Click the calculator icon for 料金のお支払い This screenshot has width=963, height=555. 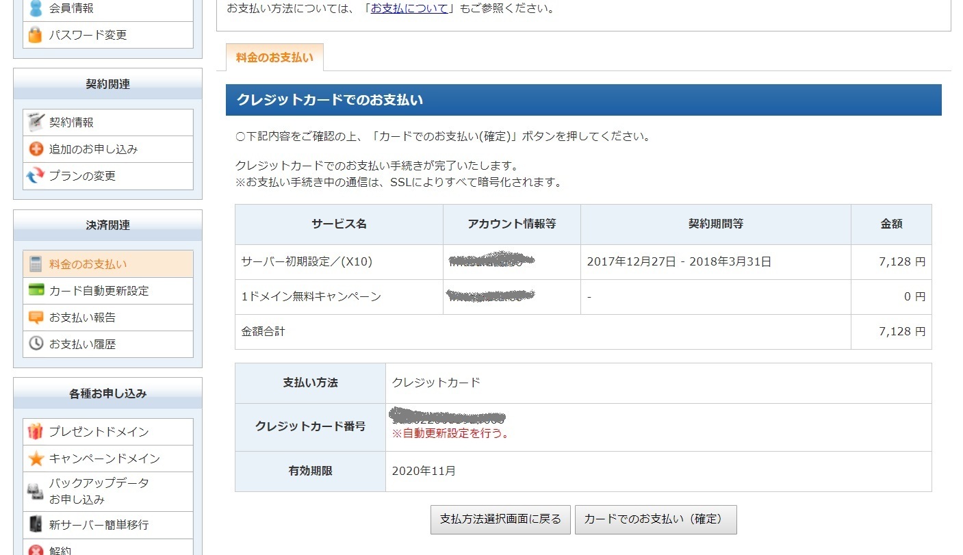[x=36, y=264]
